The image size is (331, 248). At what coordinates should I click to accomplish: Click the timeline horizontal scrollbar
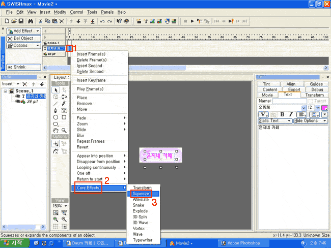pyautogui.click(x=185, y=68)
